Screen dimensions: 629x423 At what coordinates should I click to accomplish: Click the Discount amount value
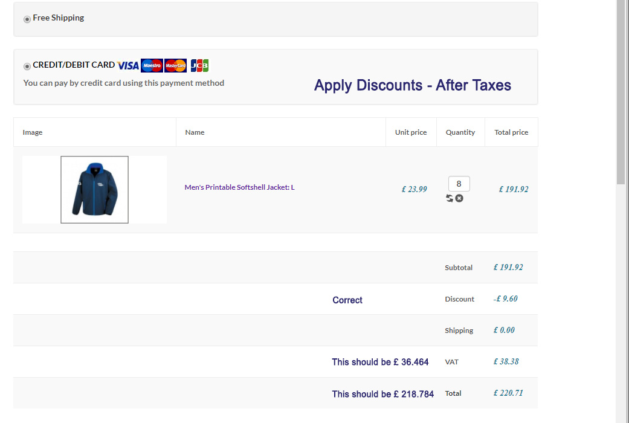pyautogui.click(x=505, y=299)
